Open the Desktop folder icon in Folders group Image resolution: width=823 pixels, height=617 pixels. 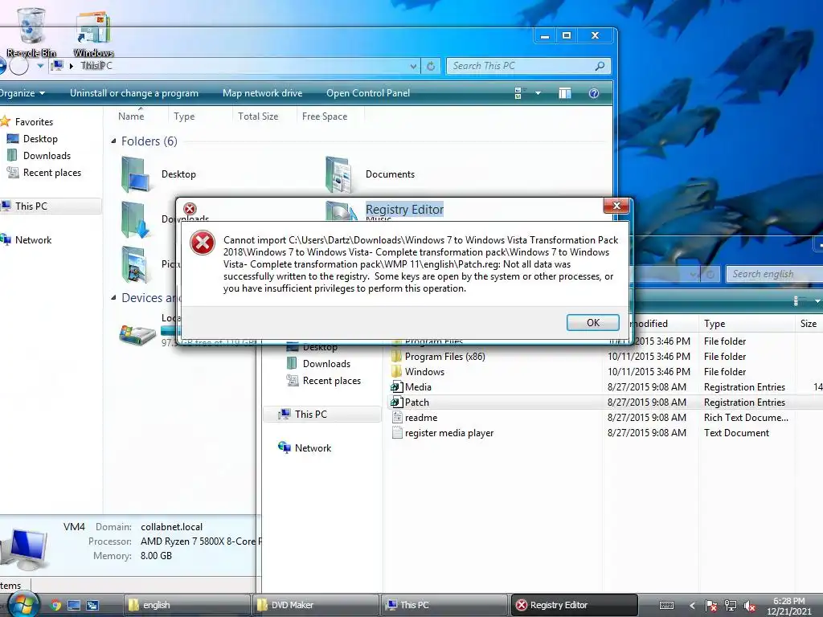(135, 174)
